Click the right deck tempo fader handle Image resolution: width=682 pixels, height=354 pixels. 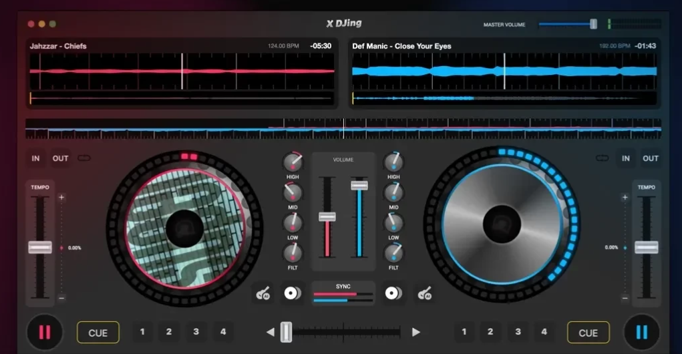click(647, 247)
